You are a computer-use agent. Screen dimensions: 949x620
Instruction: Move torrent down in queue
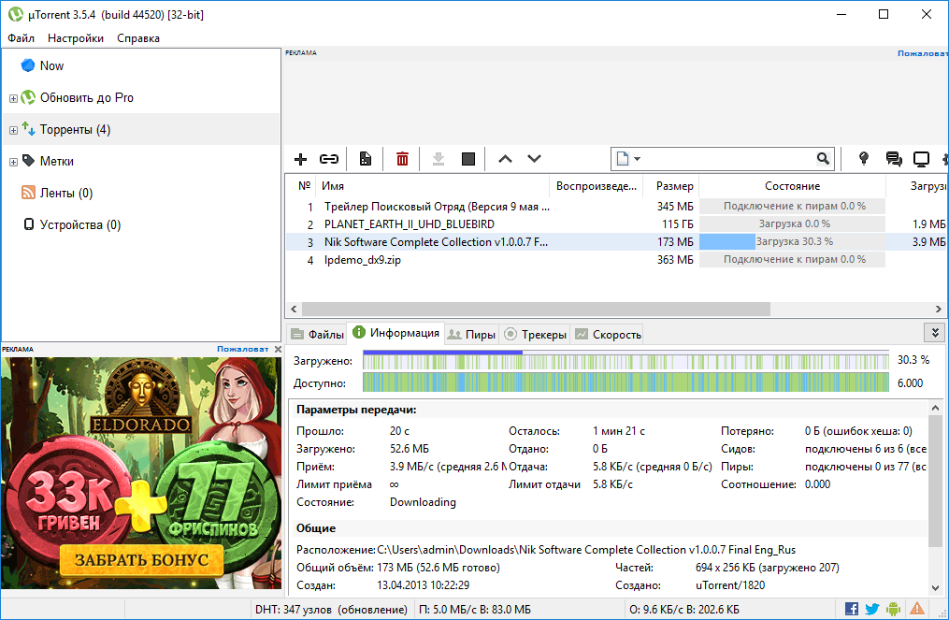534,159
